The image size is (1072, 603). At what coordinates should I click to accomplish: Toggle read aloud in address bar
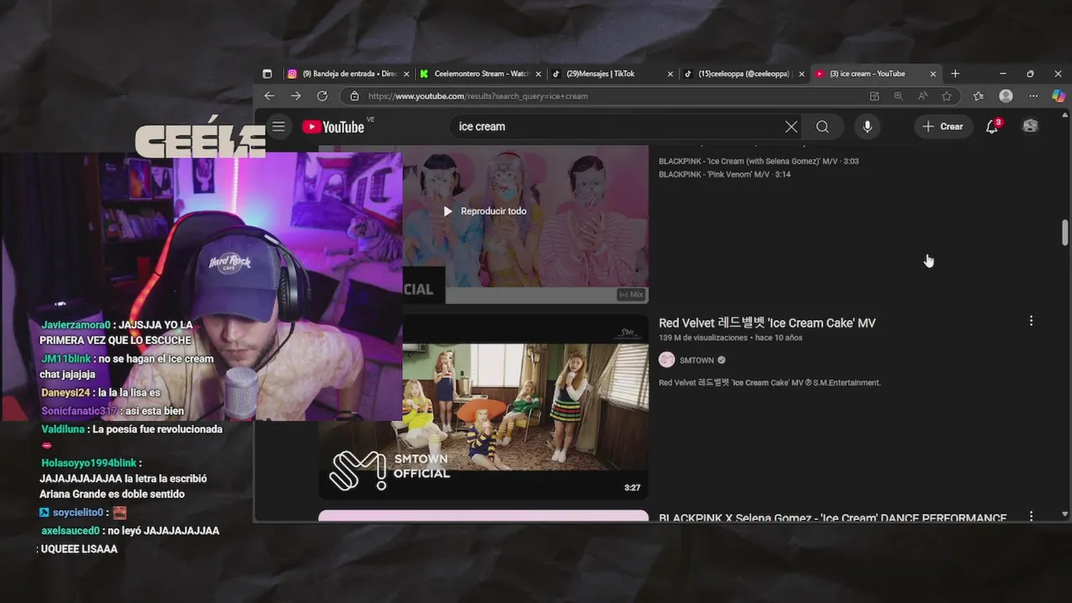pos(922,96)
